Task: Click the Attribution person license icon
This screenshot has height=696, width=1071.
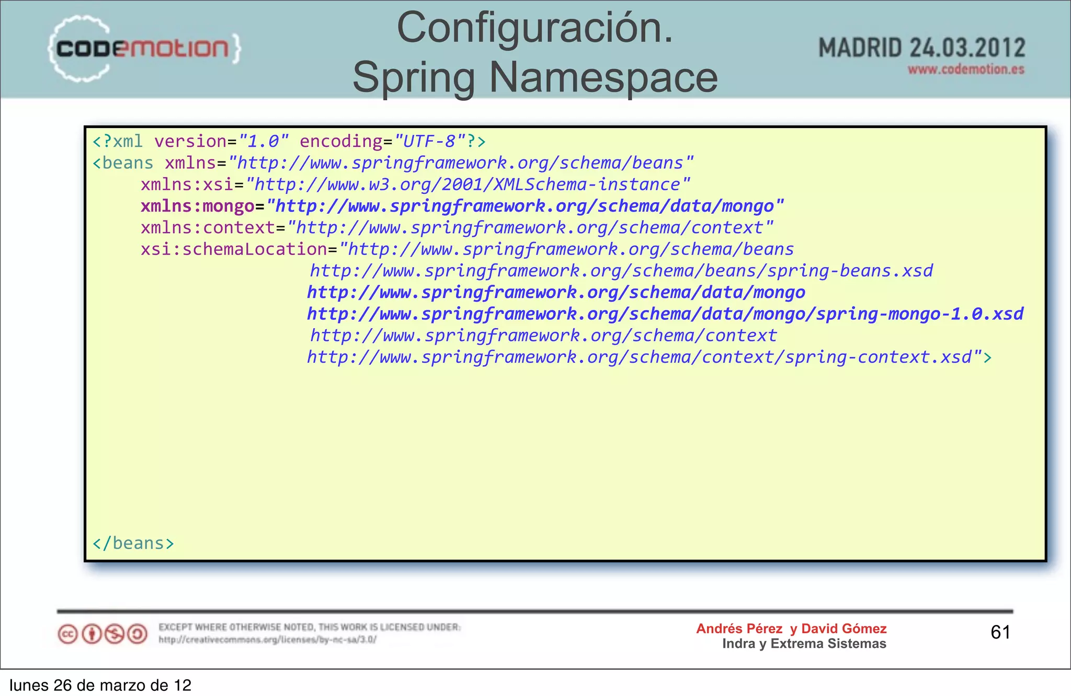Action: (92, 634)
